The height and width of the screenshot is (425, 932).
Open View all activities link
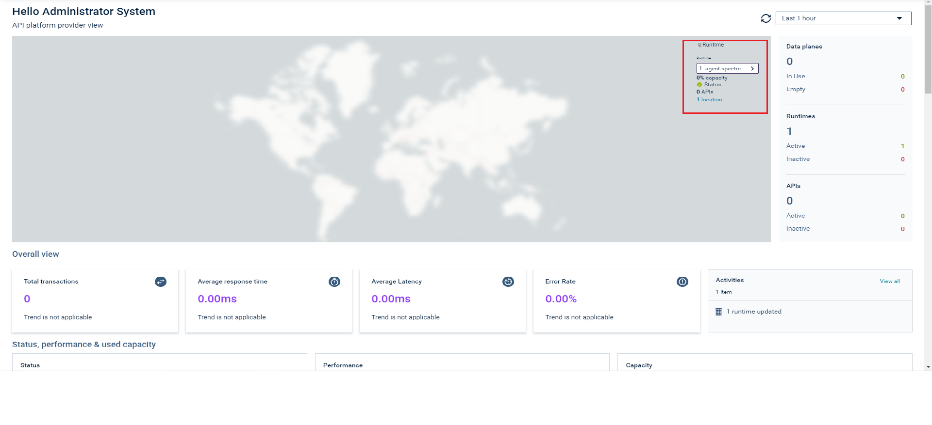(889, 281)
